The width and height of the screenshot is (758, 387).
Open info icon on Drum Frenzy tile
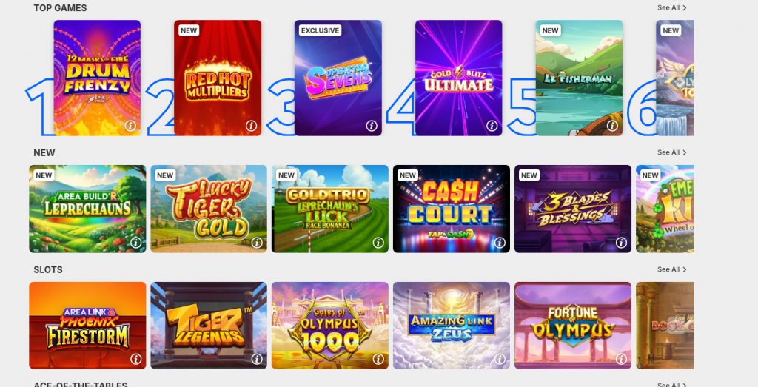[130, 126]
